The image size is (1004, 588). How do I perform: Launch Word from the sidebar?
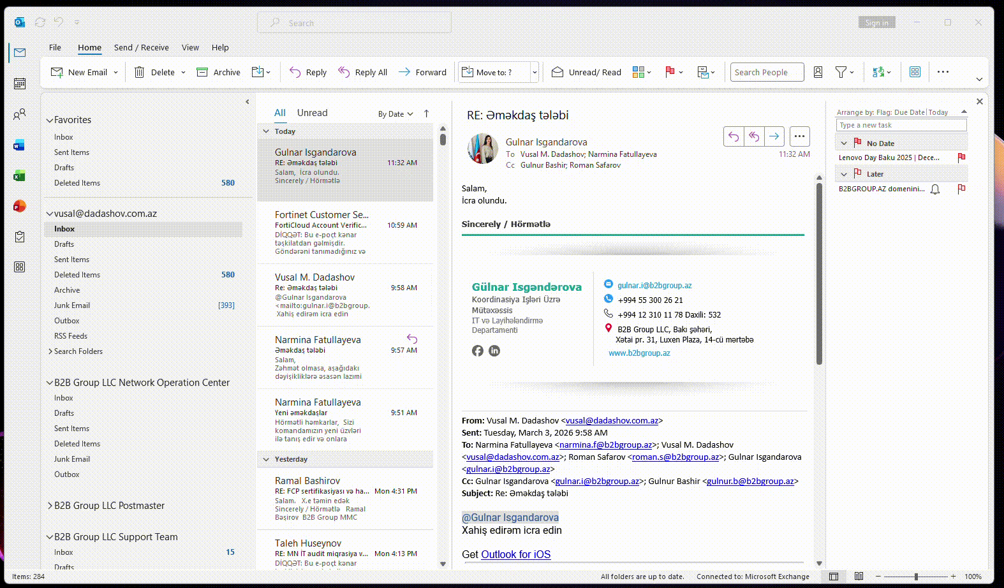click(x=20, y=145)
